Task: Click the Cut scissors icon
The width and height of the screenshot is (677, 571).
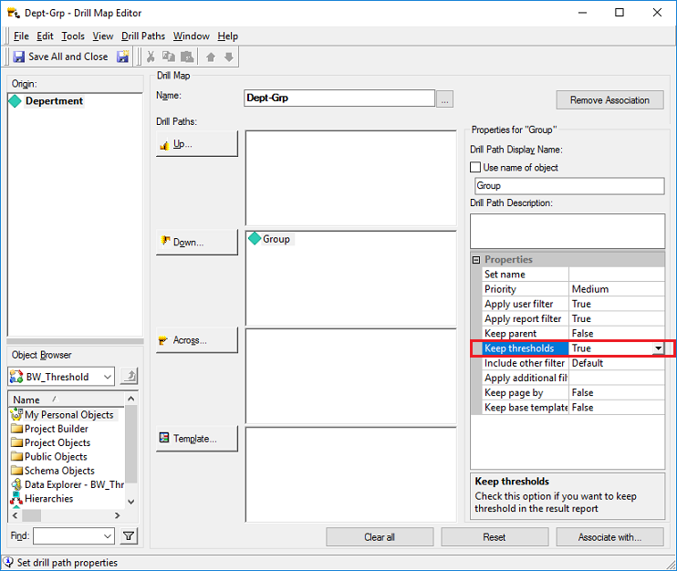Action: 151,57
